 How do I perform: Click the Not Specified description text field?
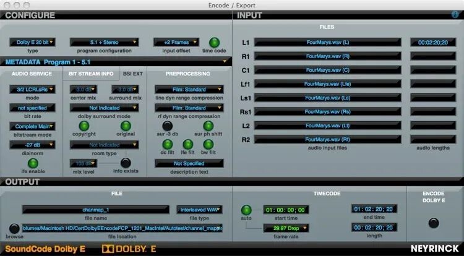189,163
